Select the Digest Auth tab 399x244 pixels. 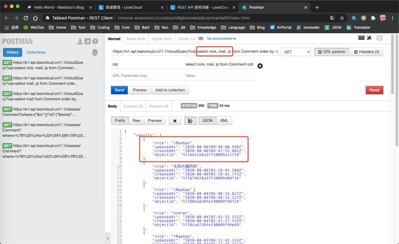[161, 39]
